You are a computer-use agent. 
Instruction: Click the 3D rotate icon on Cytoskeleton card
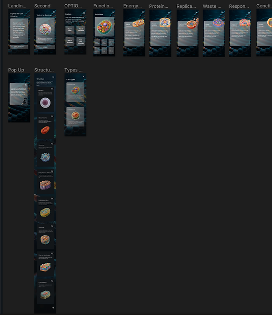point(52,281)
